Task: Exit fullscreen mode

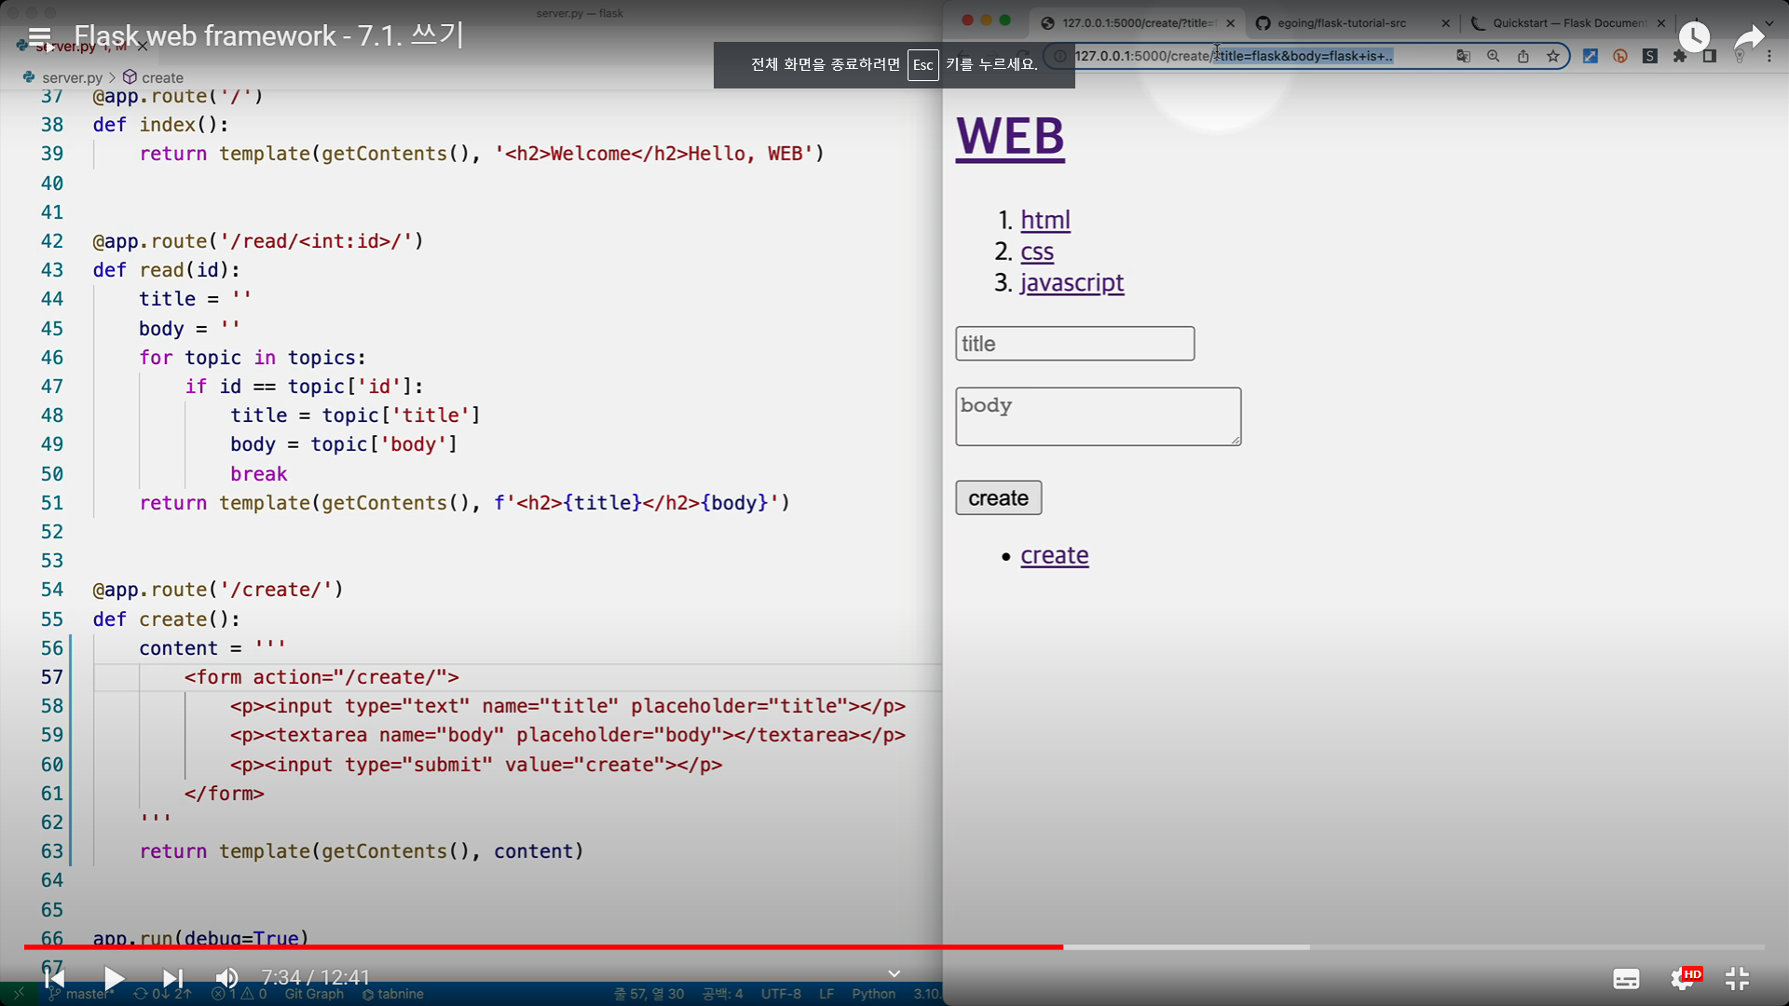Action: 1737,978
